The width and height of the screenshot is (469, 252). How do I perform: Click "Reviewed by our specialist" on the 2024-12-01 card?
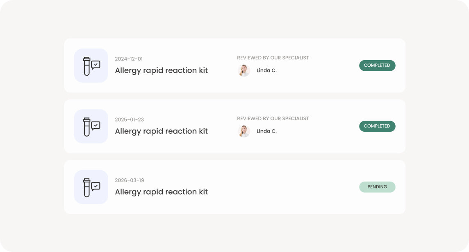[x=273, y=58]
